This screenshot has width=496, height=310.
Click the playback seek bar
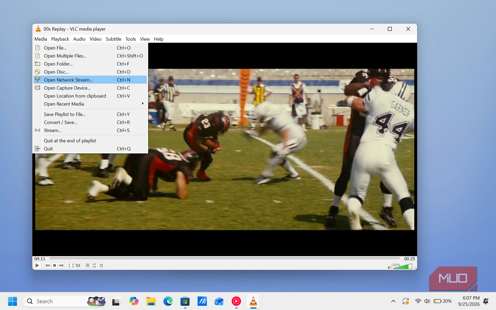click(x=225, y=258)
